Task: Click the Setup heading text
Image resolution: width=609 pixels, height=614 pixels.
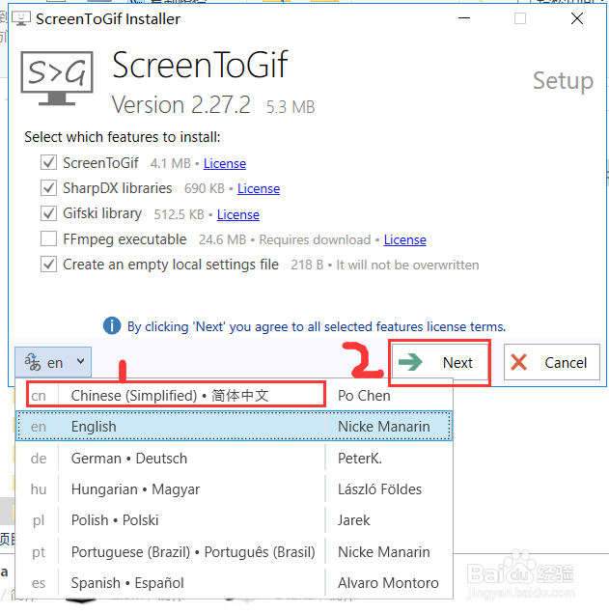Action: pyautogui.click(x=564, y=81)
